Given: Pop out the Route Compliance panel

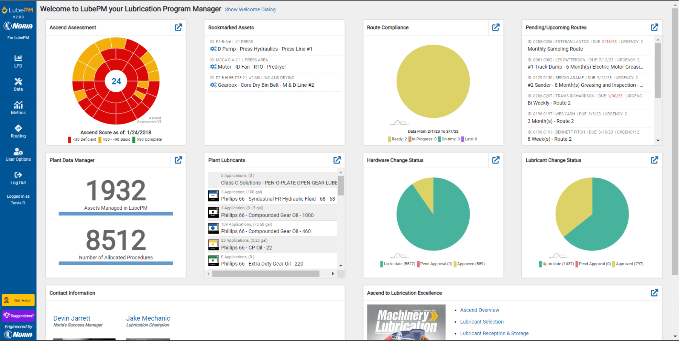Looking at the screenshot, I should click(x=496, y=27).
